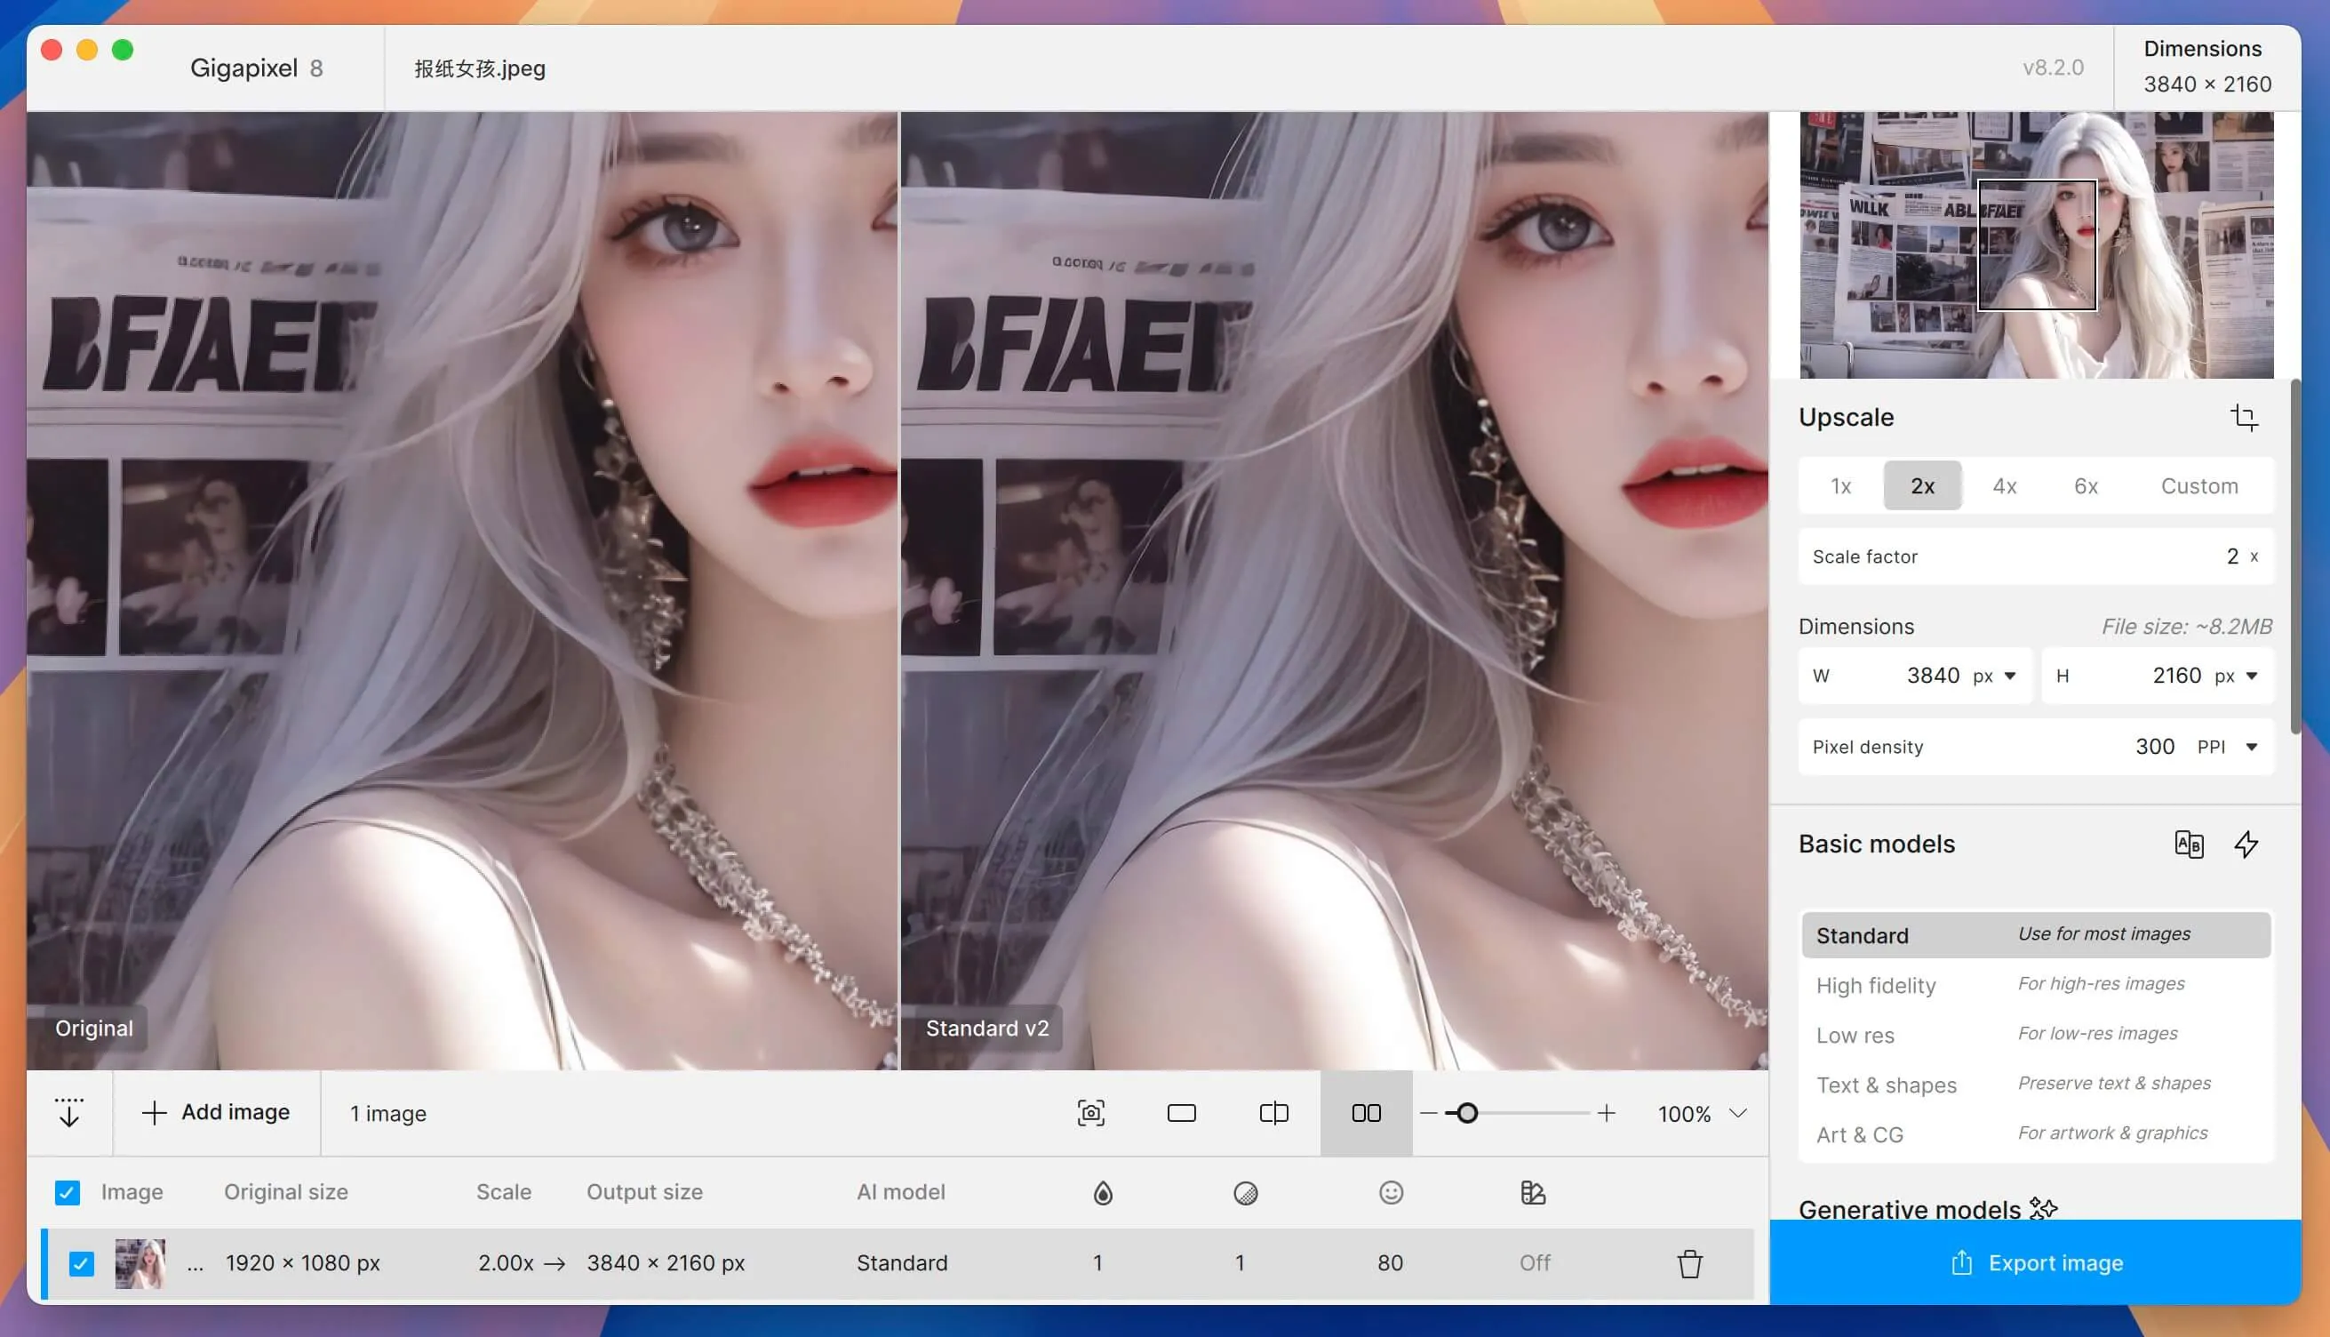Click the gamma Off value
2330x1337 pixels.
(1534, 1263)
